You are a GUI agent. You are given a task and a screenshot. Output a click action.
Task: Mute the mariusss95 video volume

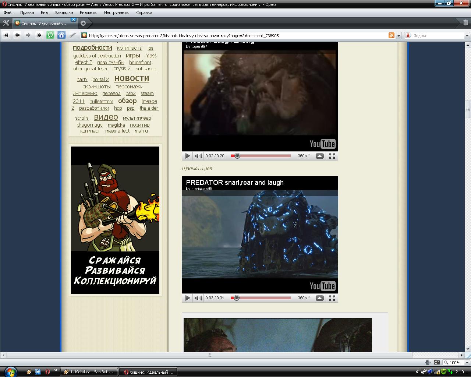(198, 298)
